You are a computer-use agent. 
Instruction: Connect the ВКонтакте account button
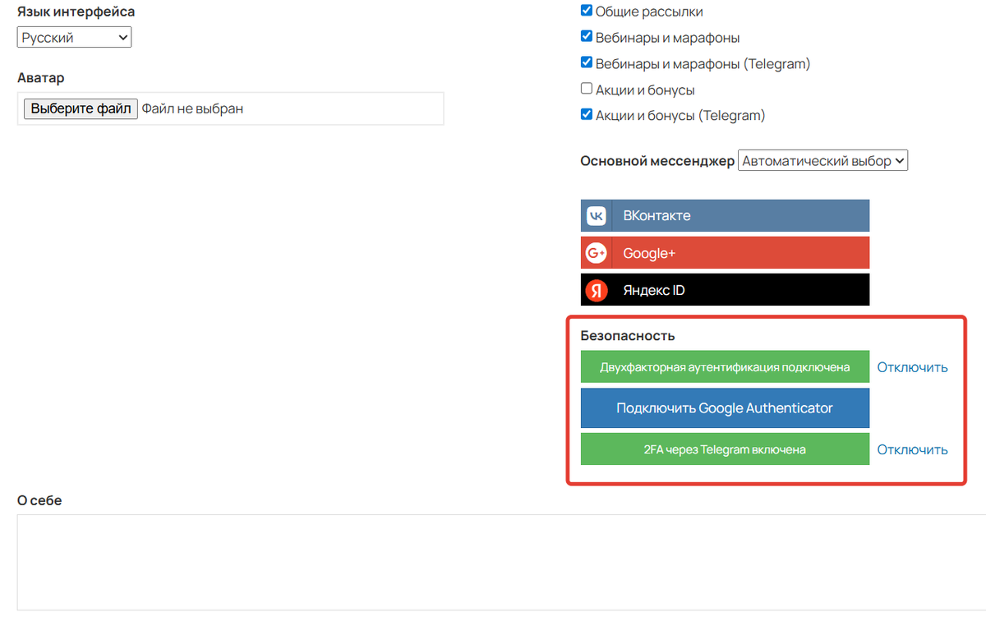(x=739, y=216)
